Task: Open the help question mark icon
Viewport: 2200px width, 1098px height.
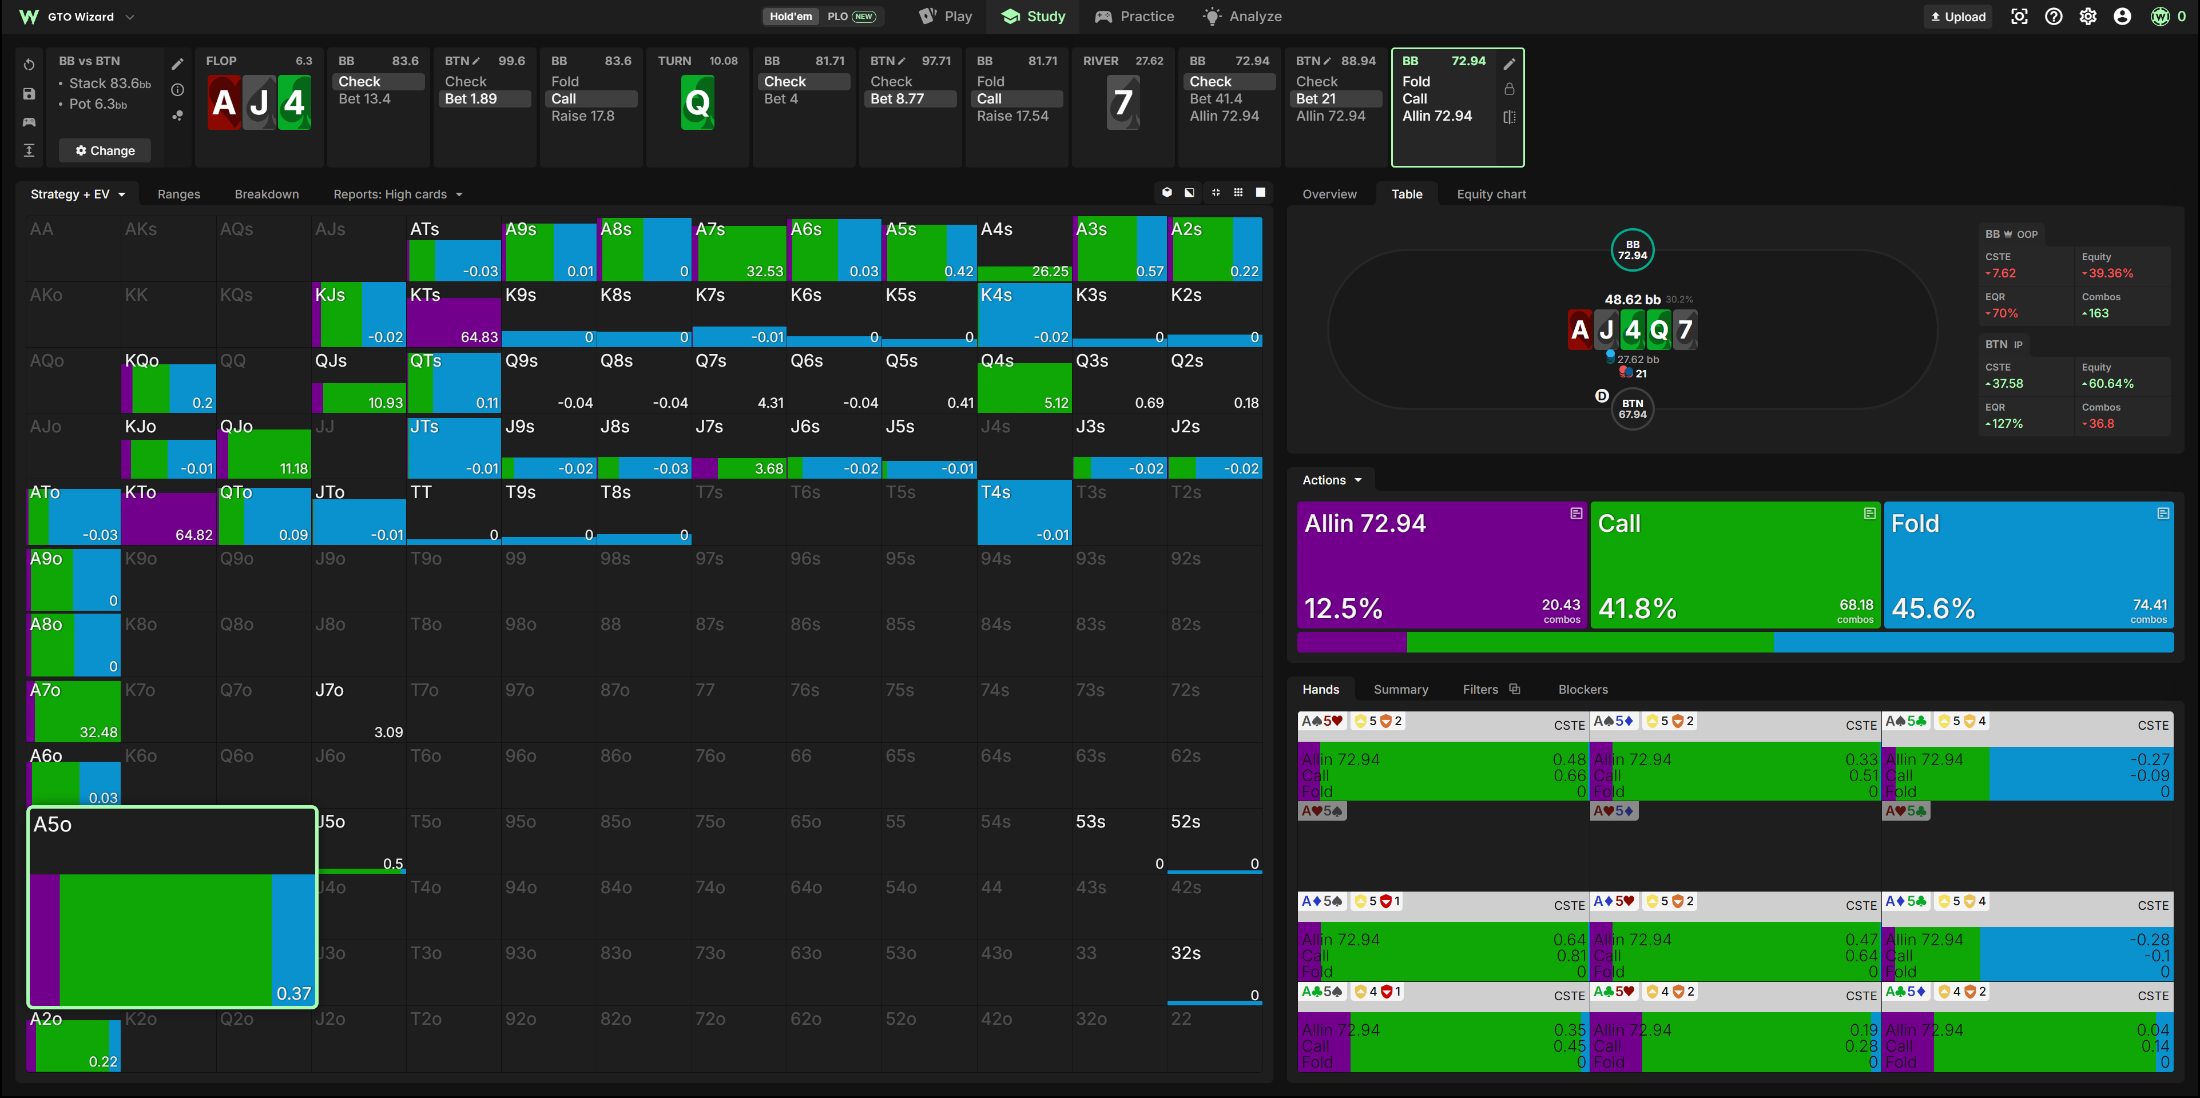Action: point(2053,16)
